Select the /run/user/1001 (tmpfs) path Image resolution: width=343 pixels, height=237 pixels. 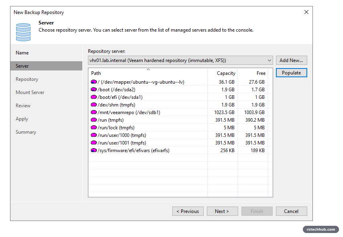point(122,143)
